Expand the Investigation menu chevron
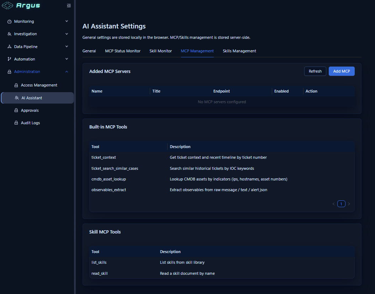 (67, 34)
